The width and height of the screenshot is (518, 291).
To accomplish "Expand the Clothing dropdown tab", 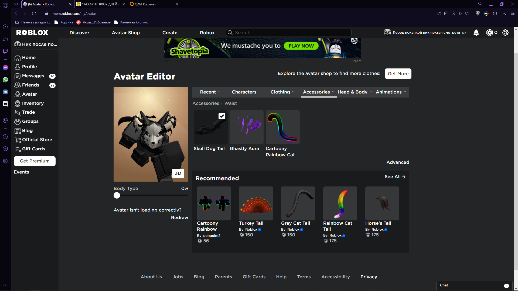I will pyautogui.click(x=282, y=92).
